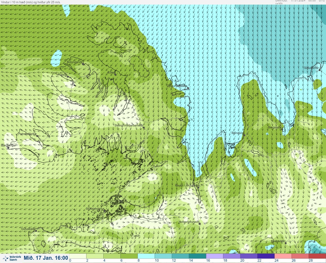The width and height of the screenshot is (326, 263).
Task: Pick the 16–18 m/s lavender legend swatch
Action: tap(215, 256)
